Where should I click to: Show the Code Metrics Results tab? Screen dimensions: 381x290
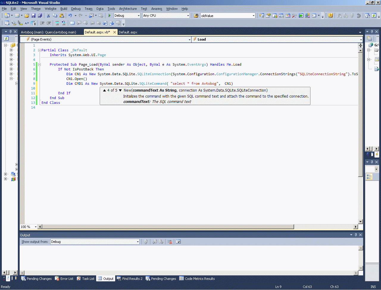[x=197, y=279]
